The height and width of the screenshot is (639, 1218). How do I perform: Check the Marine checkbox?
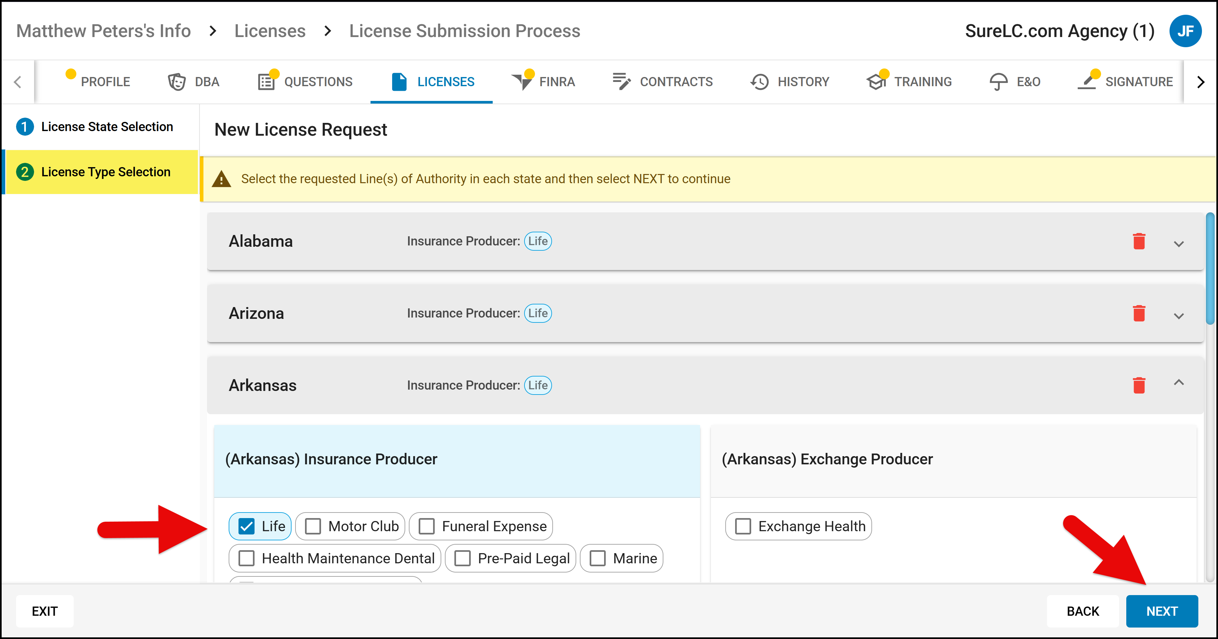click(598, 559)
